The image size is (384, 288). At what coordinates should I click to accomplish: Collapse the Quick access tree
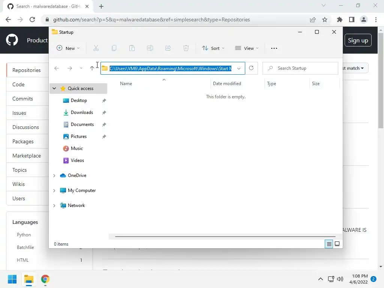pyautogui.click(x=54, y=88)
